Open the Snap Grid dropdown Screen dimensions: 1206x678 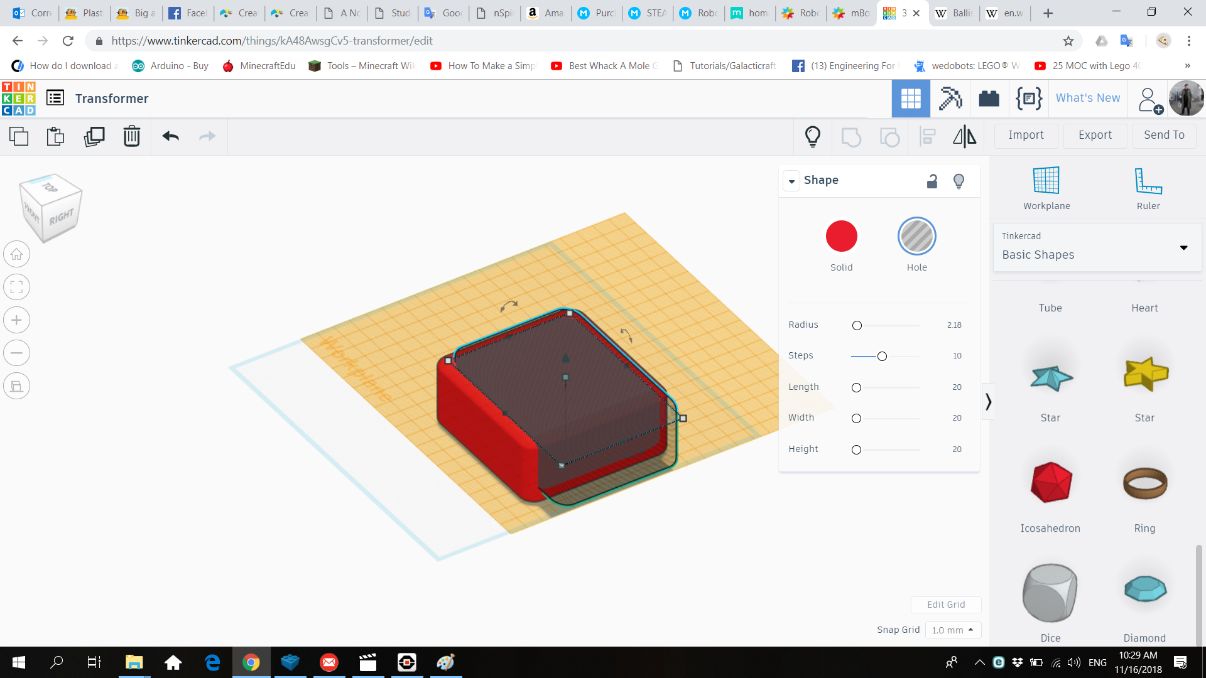[x=952, y=629]
